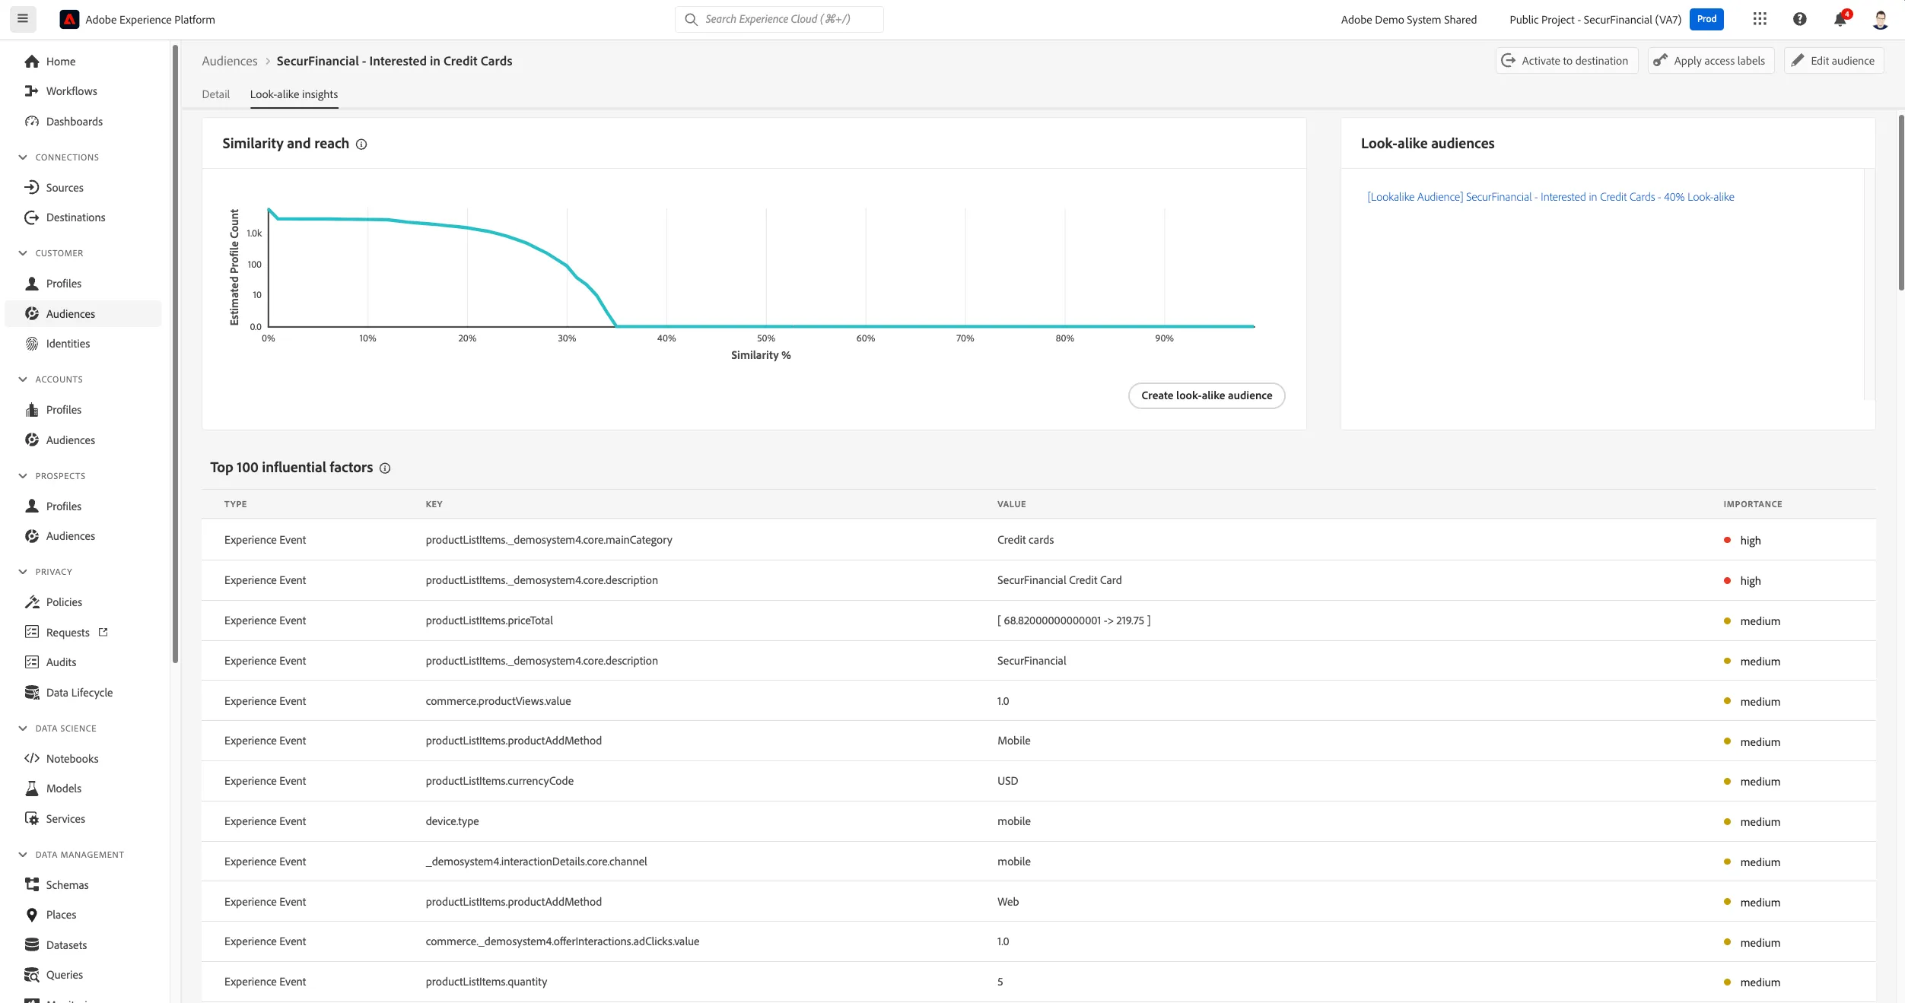Collapse the PROSPECTS section
Screen dimensions: 1905x1003
click(x=23, y=476)
